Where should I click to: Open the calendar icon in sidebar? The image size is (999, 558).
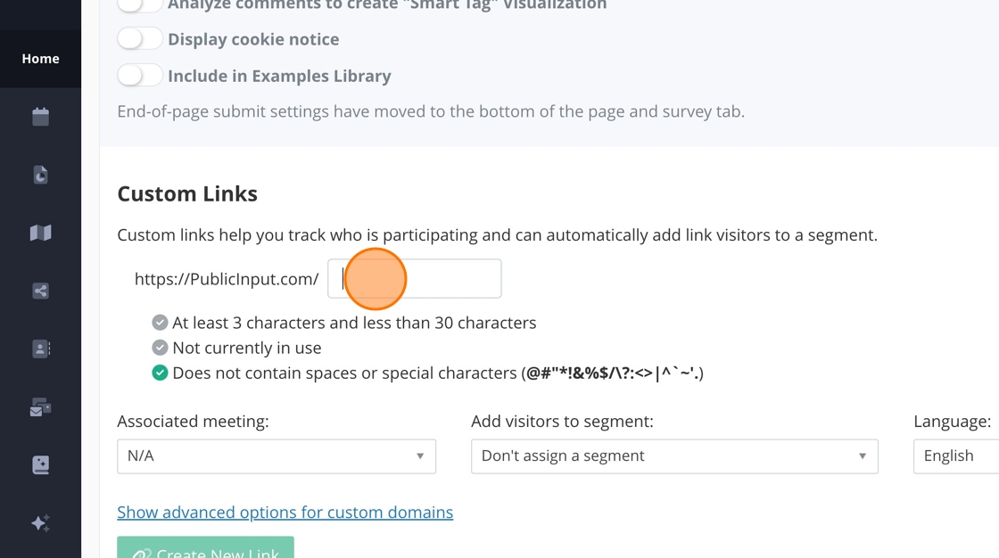point(40,117)
